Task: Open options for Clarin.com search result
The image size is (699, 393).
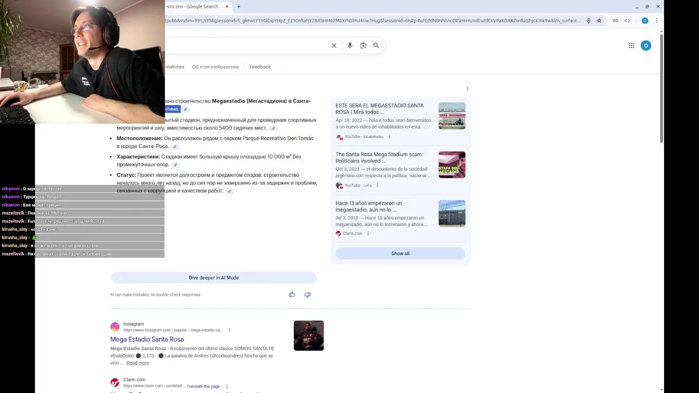Action: pos(227,386)
